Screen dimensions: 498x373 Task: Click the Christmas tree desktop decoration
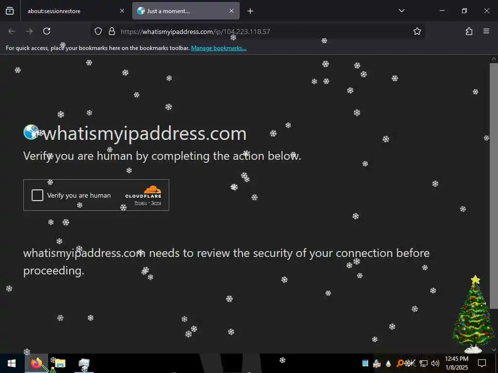click(474, 314)
